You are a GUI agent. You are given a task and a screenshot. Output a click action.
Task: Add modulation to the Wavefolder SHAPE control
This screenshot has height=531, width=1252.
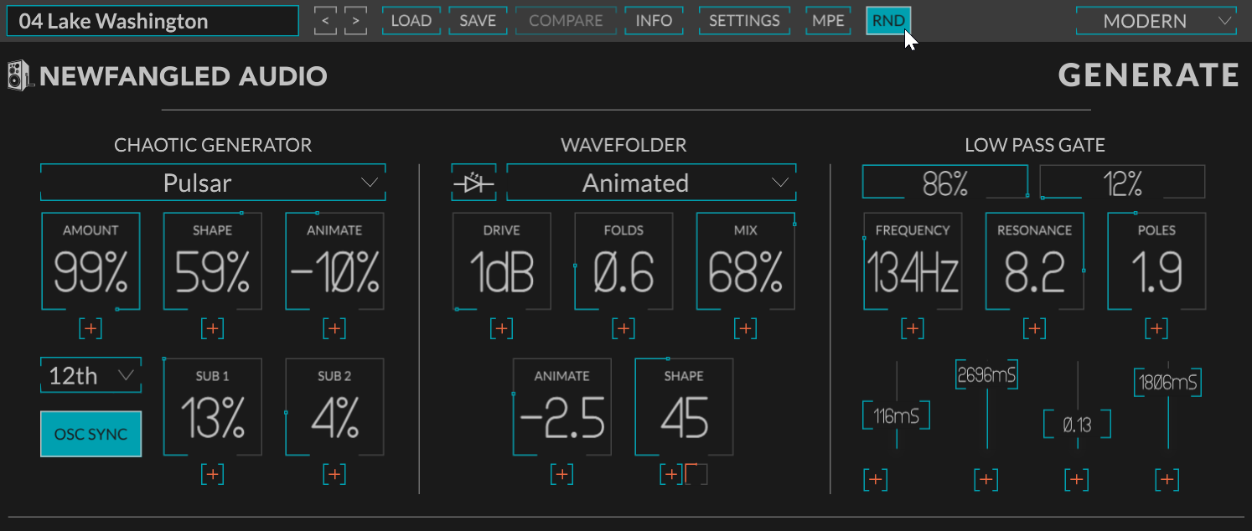(x=670, y=475)
